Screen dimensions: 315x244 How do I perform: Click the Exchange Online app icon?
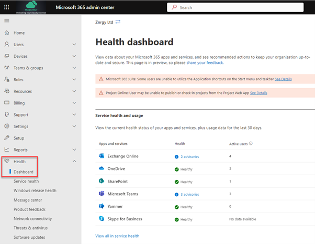click(x=102, y=156)
